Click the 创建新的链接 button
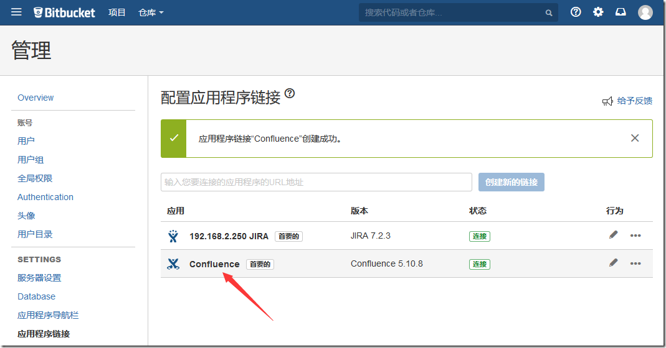 [x=511, y=182]
